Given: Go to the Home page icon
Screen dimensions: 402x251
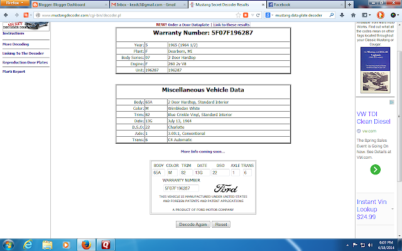Looking at the screenshot, I should pos(353,15).
